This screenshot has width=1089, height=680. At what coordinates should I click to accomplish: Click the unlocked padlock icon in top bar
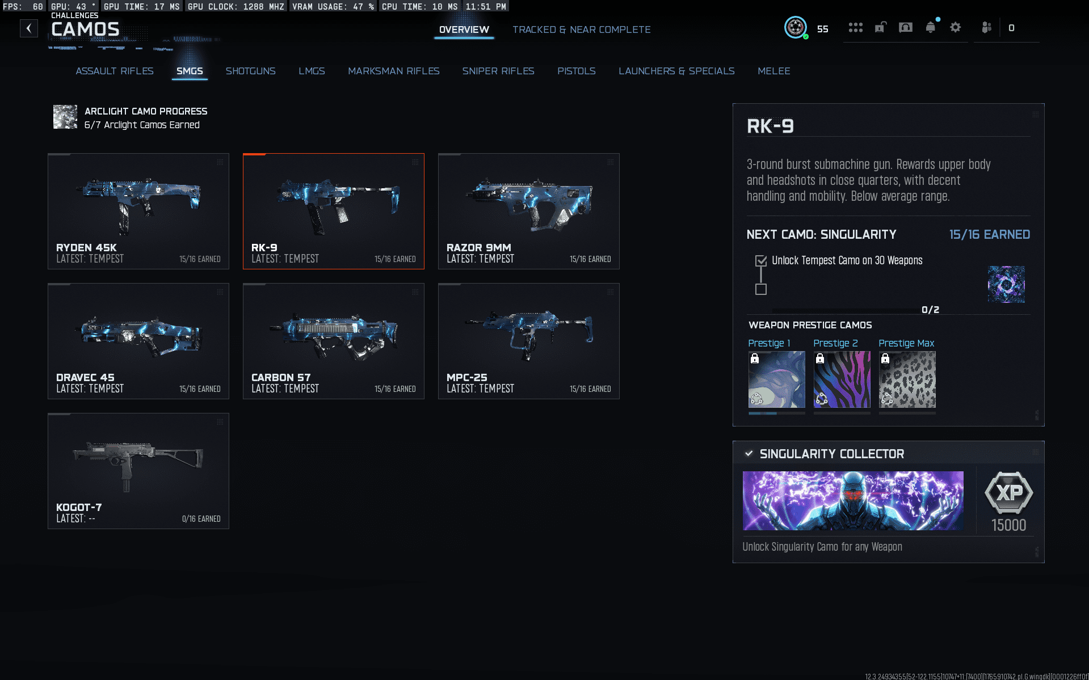pos(880,28)
